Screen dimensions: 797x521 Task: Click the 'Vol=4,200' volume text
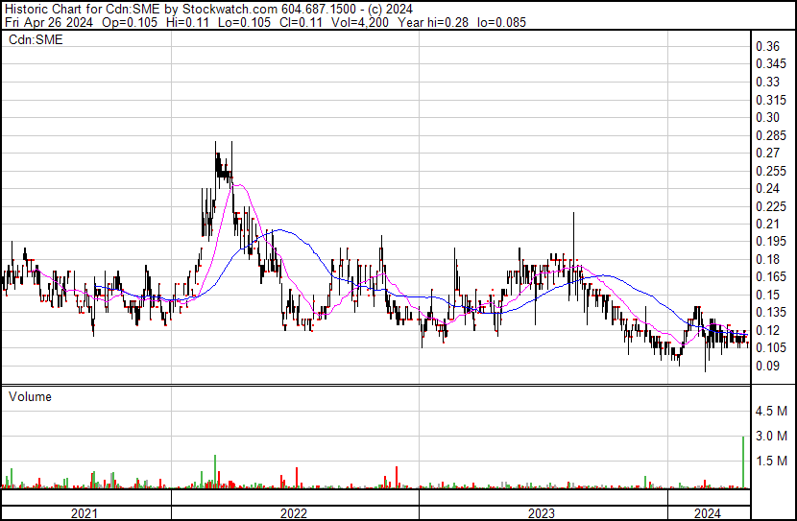pyautogui.click(x=360, y=22)
